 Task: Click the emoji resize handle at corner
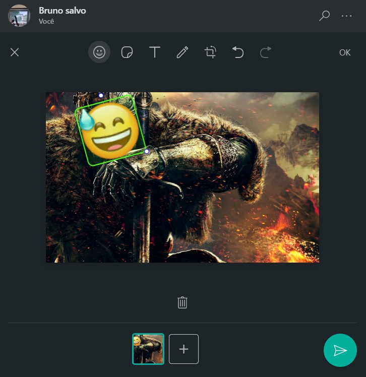[147, 151]
